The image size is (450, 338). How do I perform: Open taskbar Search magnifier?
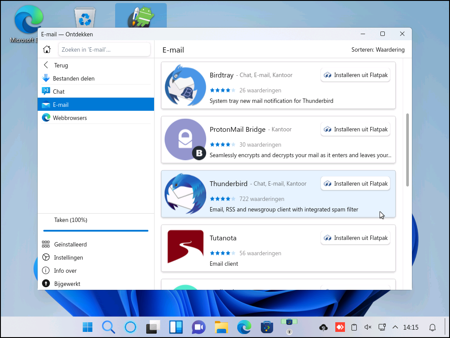109,327
